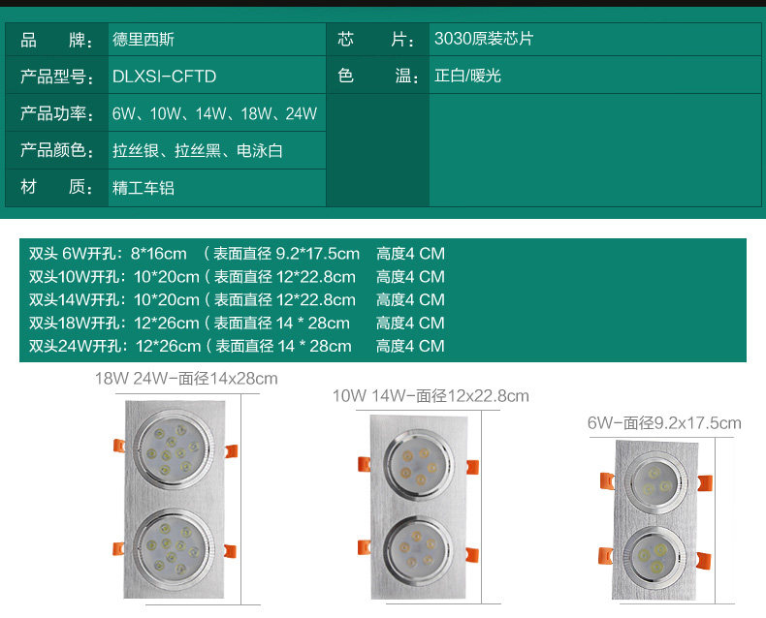Click the 产品功率 label cell
The height and width of the screenshot is (618, 766).
56,112
